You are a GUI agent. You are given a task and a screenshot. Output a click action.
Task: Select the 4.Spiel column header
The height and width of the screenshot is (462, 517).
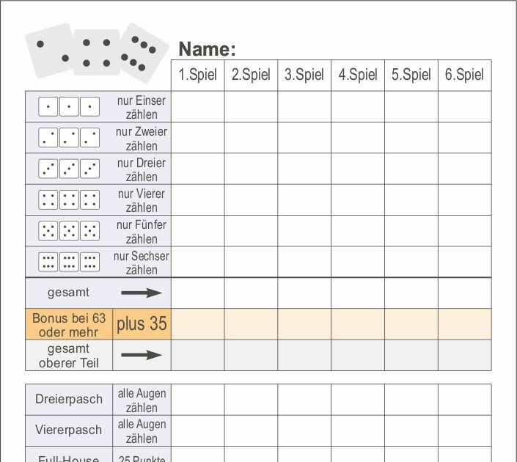(358, 76)
